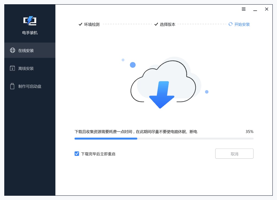Click the 开始安装 step label
Viewport: 277px width, 200px height.
[242, 24]
